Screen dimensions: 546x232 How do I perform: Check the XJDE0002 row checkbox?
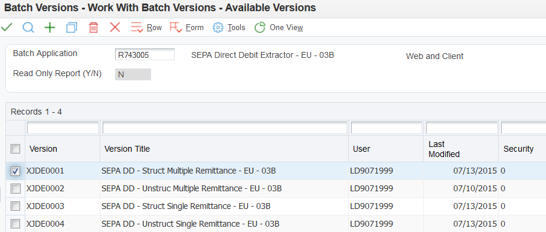point(15,189)
